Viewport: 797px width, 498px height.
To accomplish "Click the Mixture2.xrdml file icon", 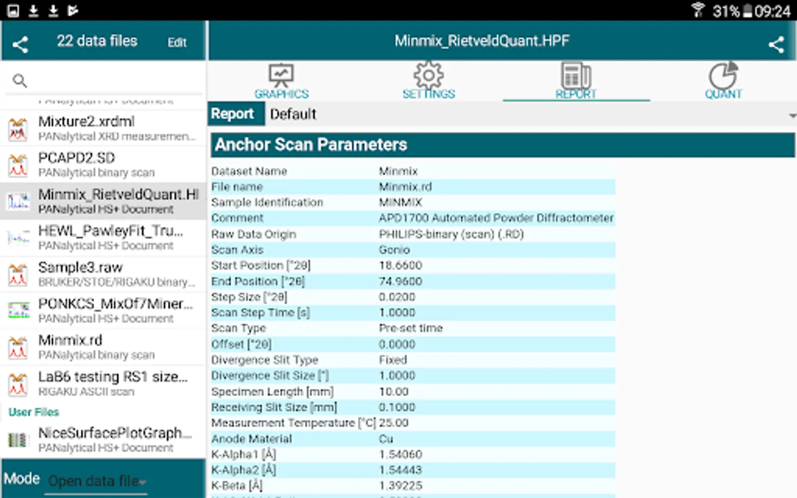I will click(x=18, y=129).
